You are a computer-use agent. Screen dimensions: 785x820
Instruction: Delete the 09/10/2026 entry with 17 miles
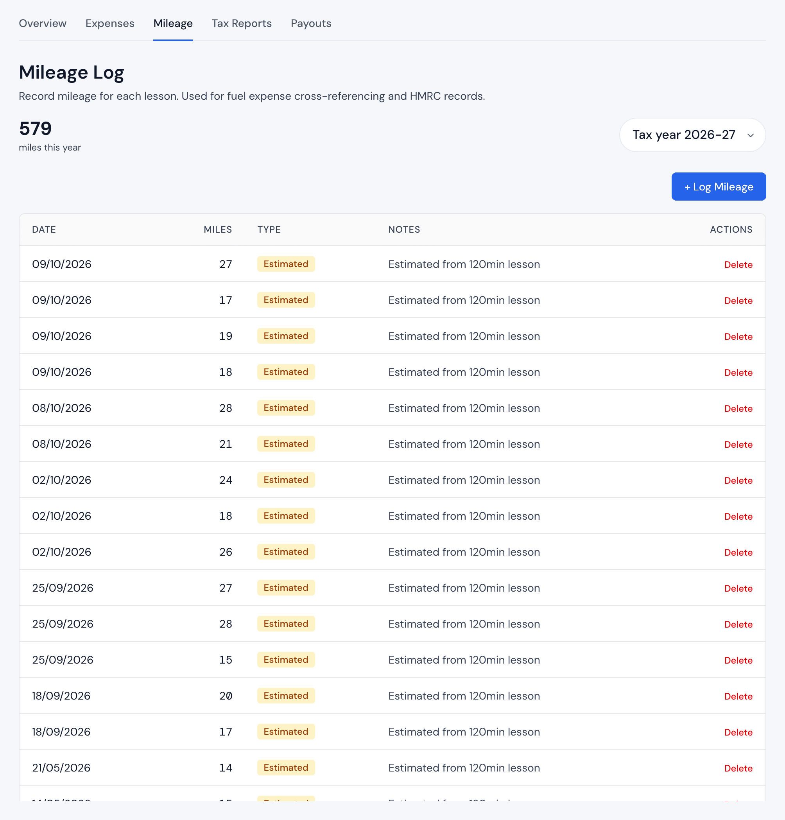point(738,300)
